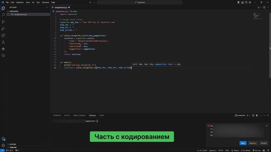Kill the terminal with trash icon
The height and width of the screenshot is (152, 271).
257,115
